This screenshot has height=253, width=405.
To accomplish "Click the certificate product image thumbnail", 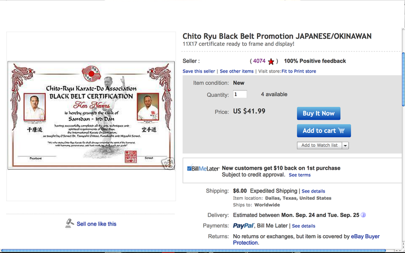I will point(91,115).
